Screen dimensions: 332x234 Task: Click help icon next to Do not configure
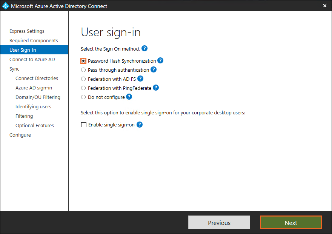(129, 97)
